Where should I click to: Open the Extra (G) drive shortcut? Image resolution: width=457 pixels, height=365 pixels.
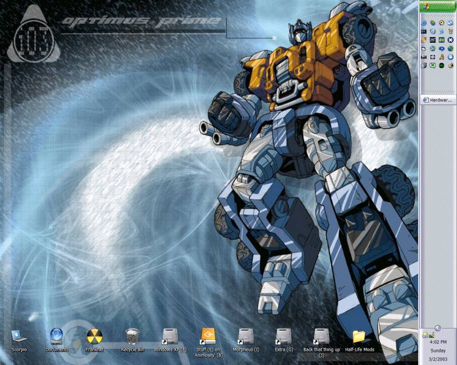click(283, 336)
